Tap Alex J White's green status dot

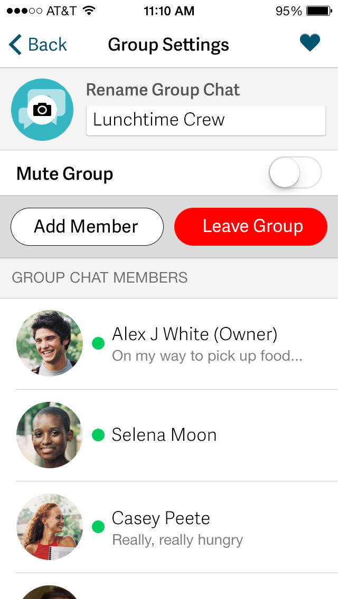(x=98, y=343)
